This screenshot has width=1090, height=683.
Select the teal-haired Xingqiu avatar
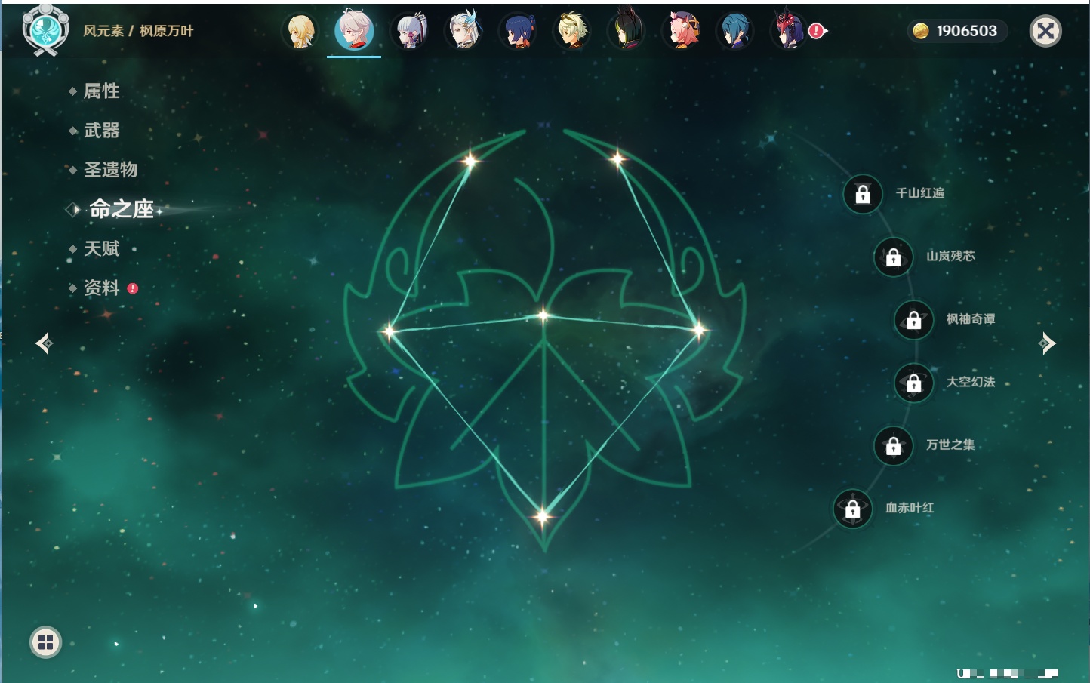coord(735,31)
